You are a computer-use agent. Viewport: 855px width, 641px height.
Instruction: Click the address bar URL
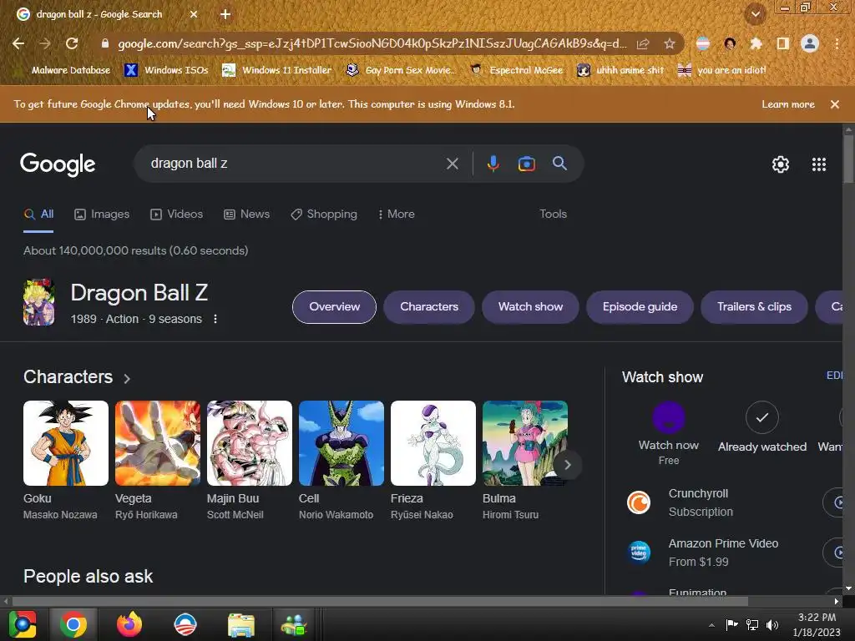[372, 43]
